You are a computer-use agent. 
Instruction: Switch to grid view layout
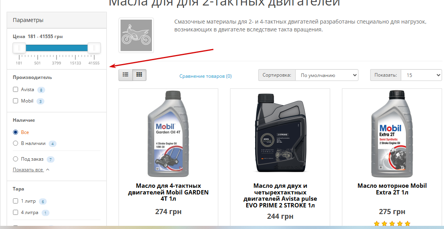139,75
